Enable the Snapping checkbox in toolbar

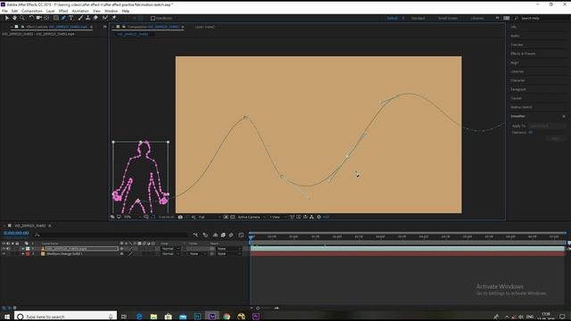coord(153,18)
